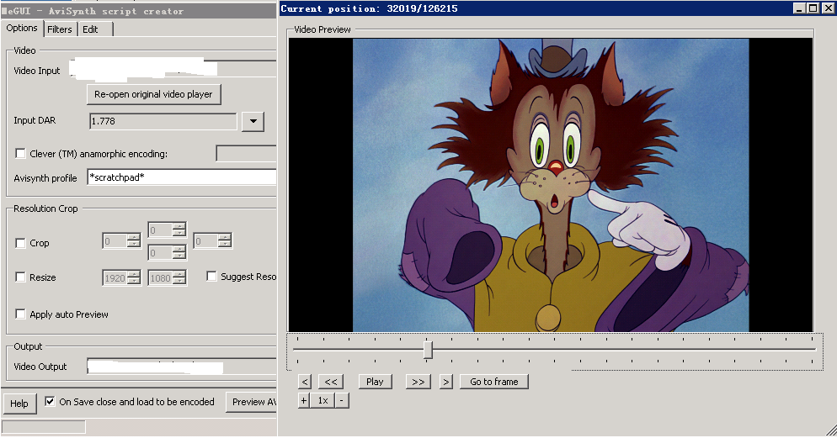Tick the Suggest Resolution checkbox

211,276
